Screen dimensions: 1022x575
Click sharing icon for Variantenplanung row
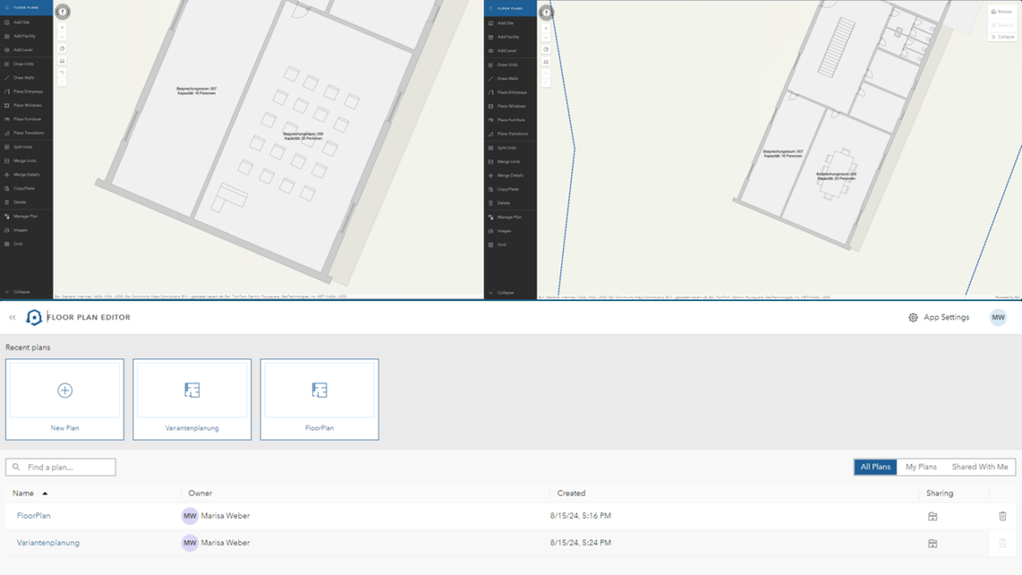tap(933, 542)
